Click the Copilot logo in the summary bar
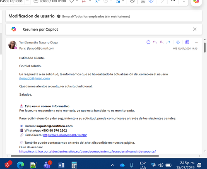The height and width of the screenshot is (169, 207). pos(14,29)
